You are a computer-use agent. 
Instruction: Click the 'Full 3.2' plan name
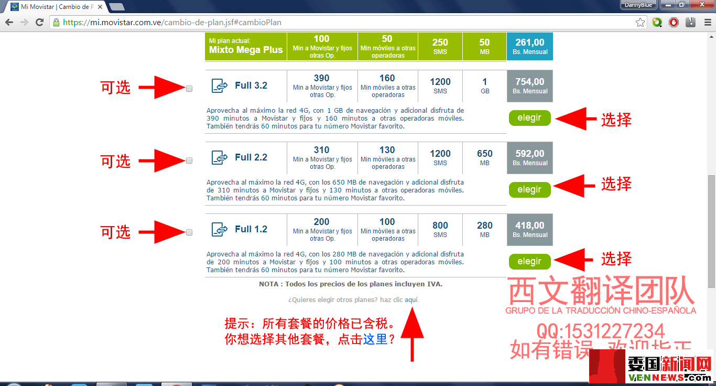(x=251, y=85)
